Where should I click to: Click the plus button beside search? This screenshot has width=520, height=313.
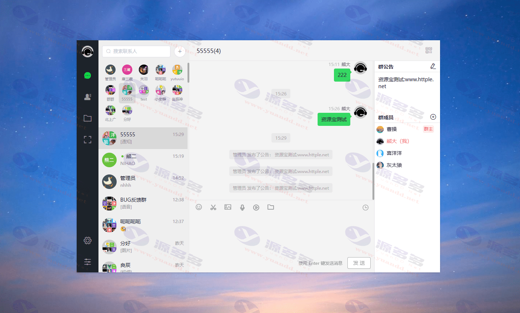[180, 52]
